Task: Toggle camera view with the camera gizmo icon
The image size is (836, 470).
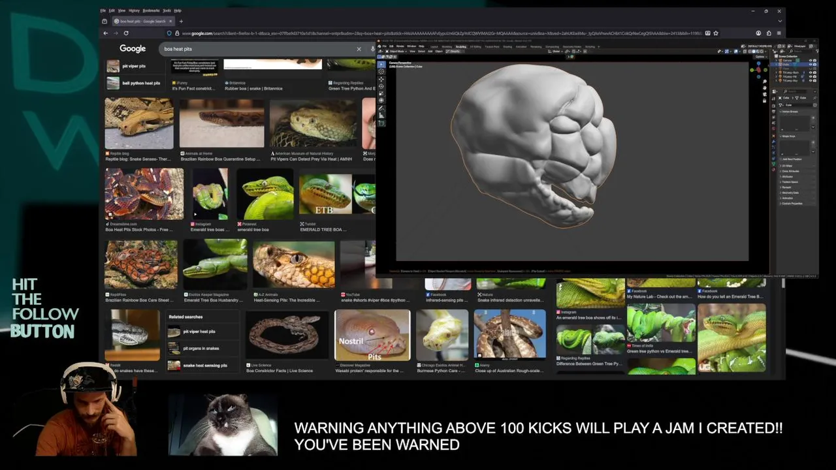Action: [765, 94]
